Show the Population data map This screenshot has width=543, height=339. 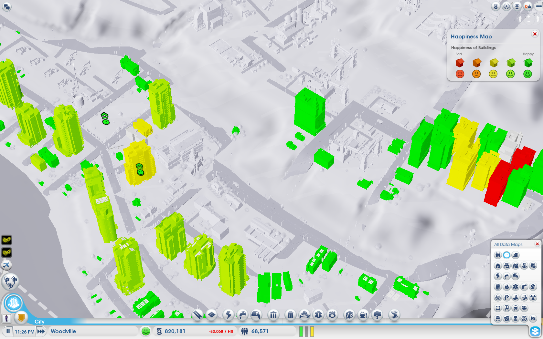(x=498, y=255)
